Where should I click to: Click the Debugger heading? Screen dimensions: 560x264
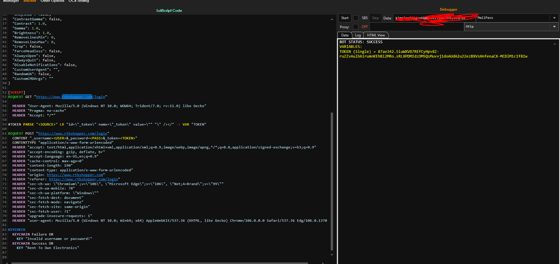point(448,9)
